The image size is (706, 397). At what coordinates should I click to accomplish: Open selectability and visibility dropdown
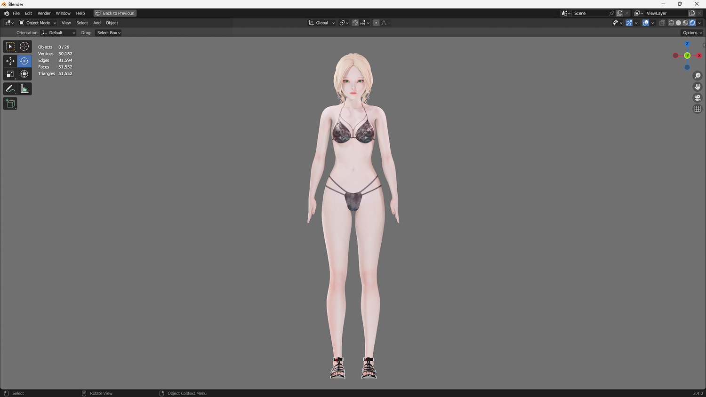click(618, 23)
